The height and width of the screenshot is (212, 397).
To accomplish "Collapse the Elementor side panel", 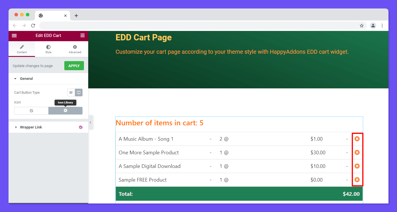I will (90, 122).
